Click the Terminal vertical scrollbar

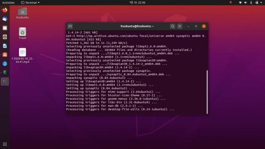(x=207, y=92)
